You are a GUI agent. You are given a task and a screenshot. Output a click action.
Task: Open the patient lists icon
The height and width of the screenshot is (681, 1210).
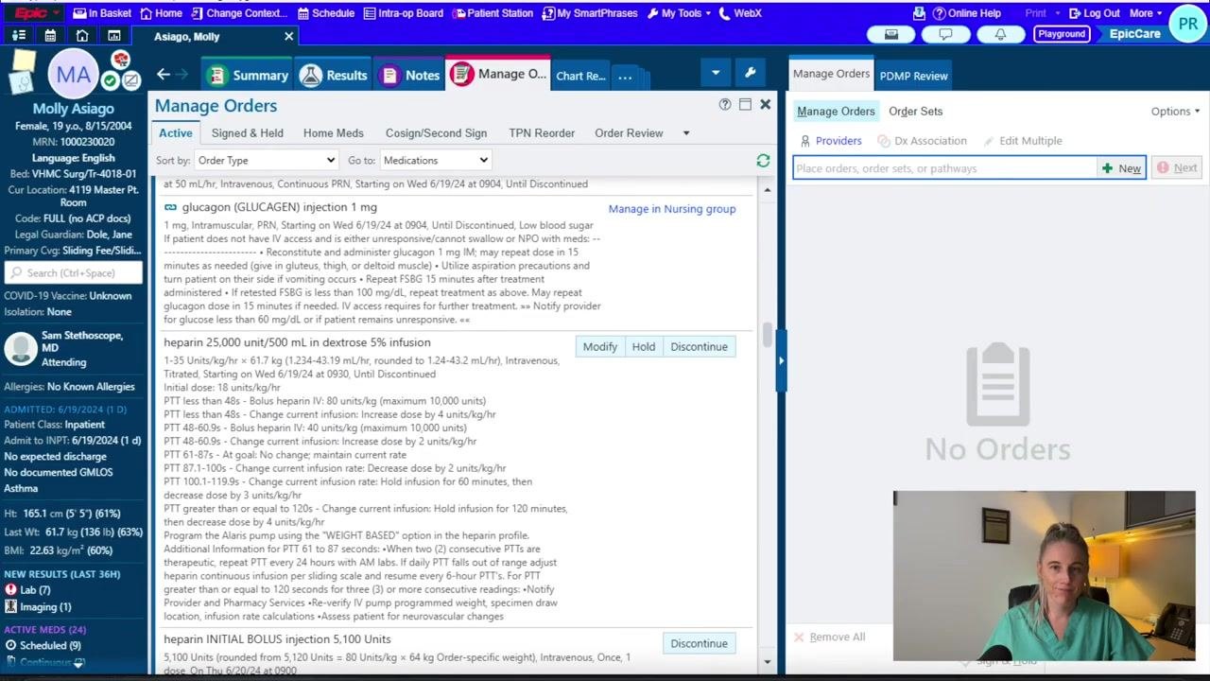click(x=19, y=36)
